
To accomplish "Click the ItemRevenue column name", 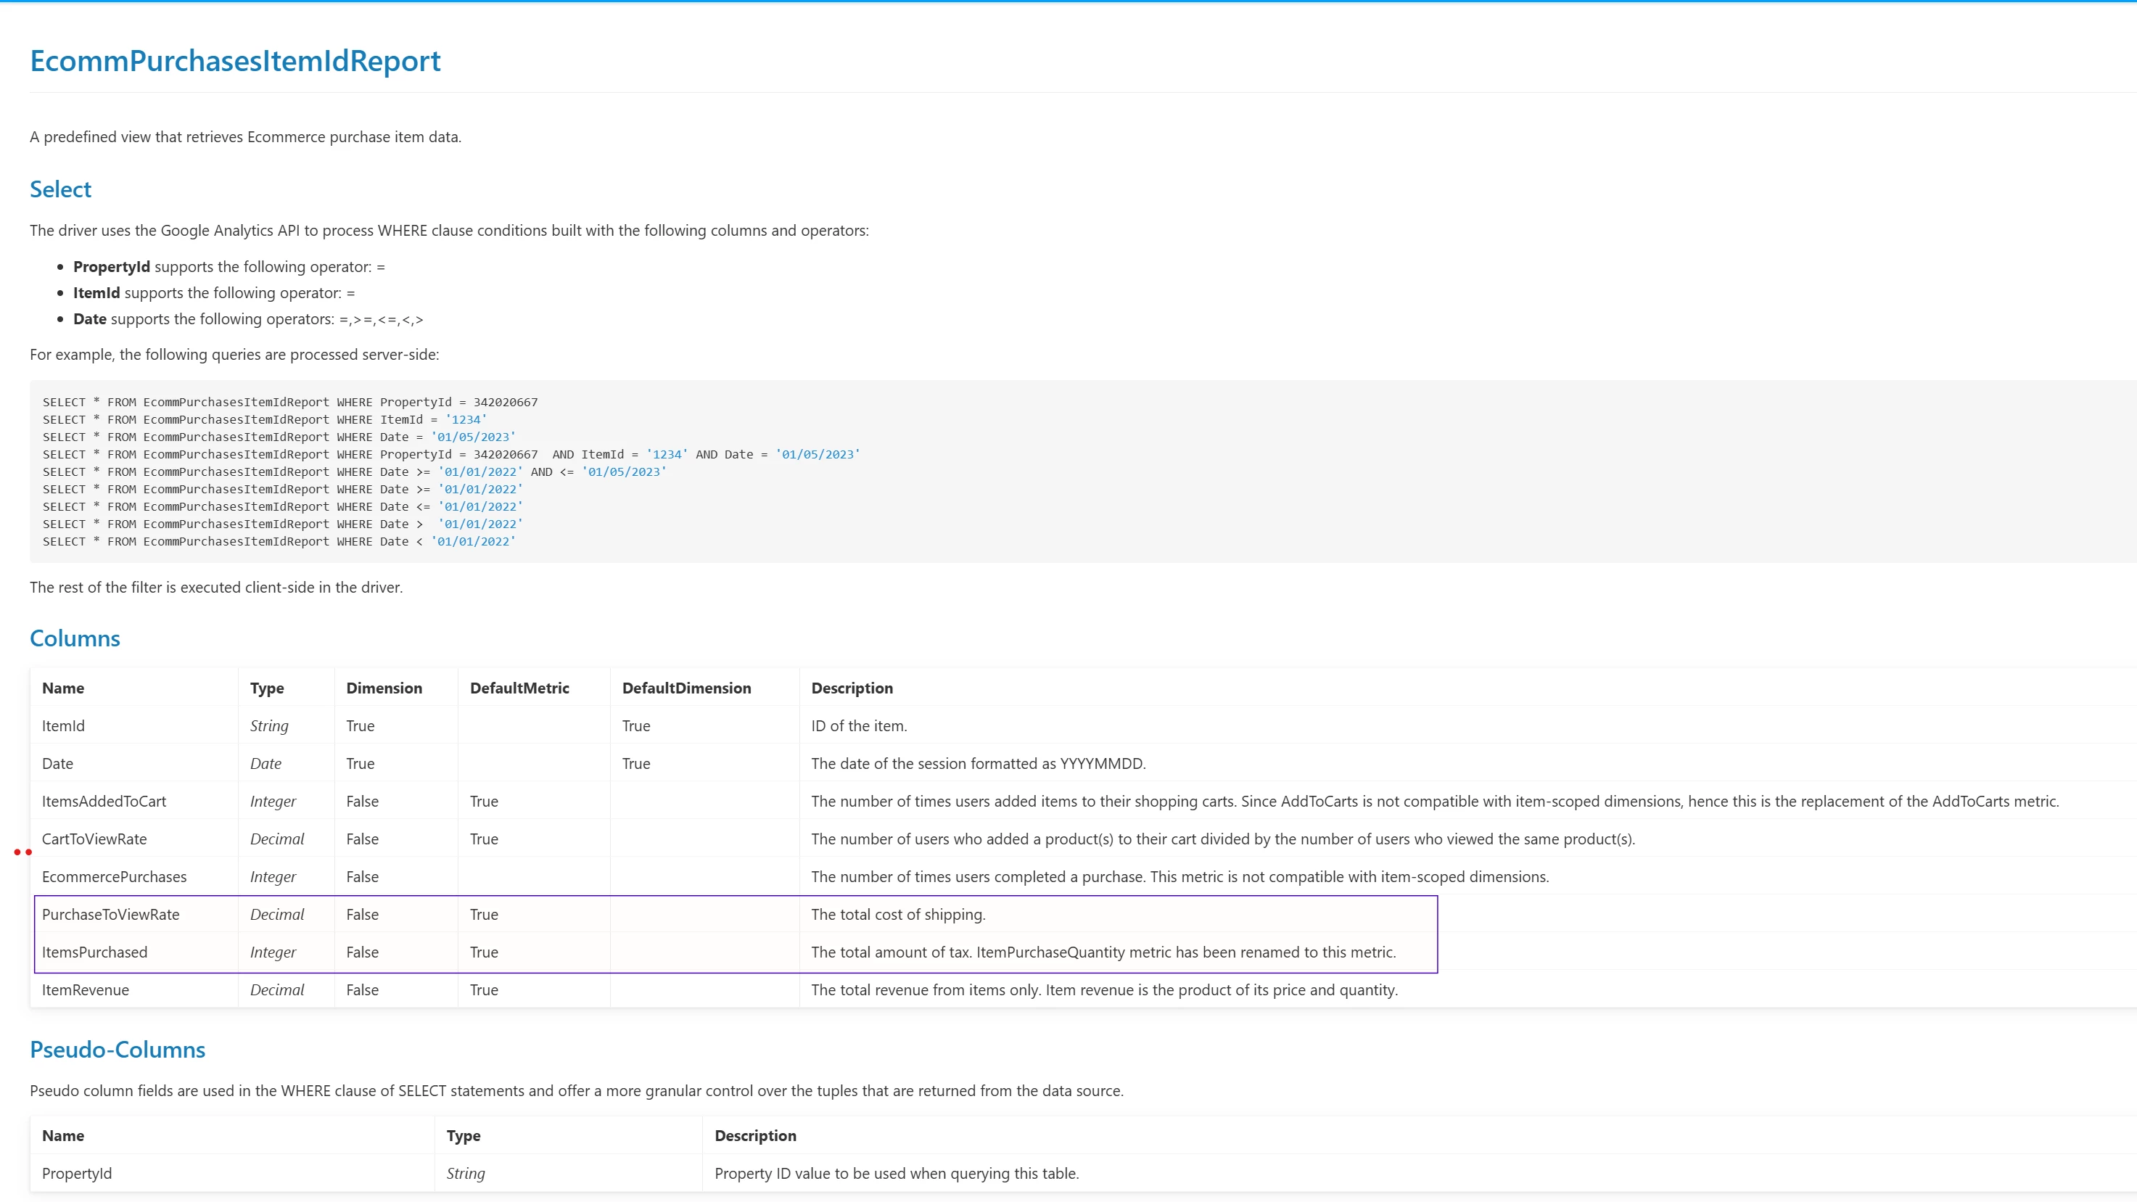I will [86, 989].
